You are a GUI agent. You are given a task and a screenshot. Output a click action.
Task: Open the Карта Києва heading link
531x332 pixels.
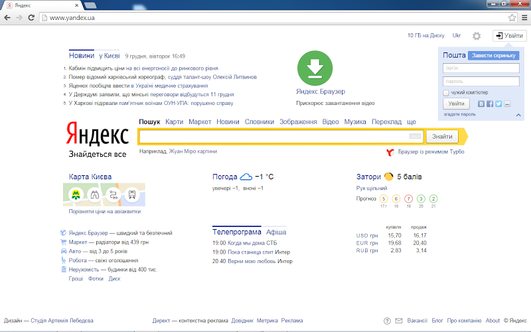coord(90,177)
